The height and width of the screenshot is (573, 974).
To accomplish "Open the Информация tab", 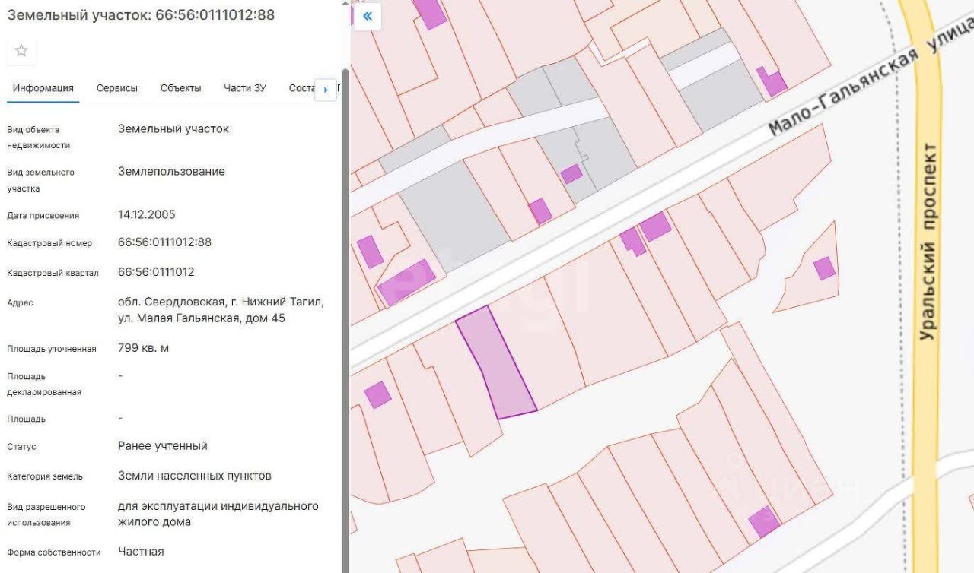I will tap(43, 88).
